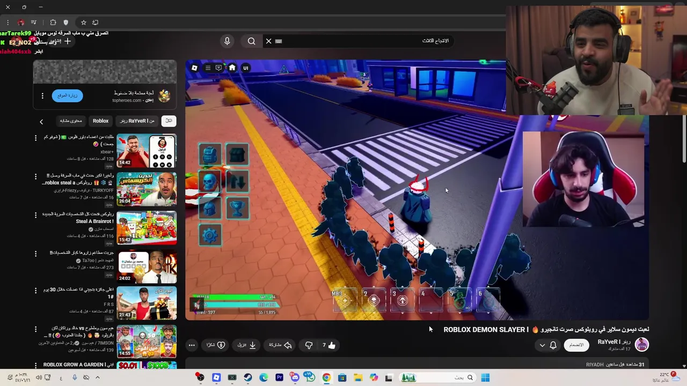Open Premiere Pro from the taskbar
The height and width of the screenshot is (386, 687).
click(x=279, y=377)
